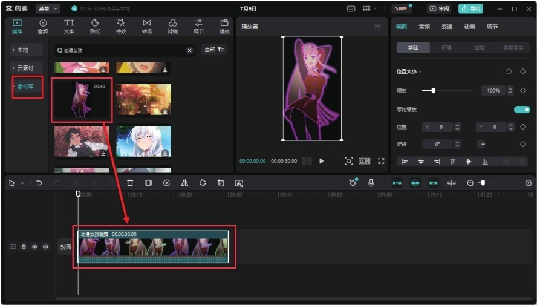Expand the 云素材 (Cloud) sidebar section
Viewport: 537px width, 305px height.
[x=27, y=68]
